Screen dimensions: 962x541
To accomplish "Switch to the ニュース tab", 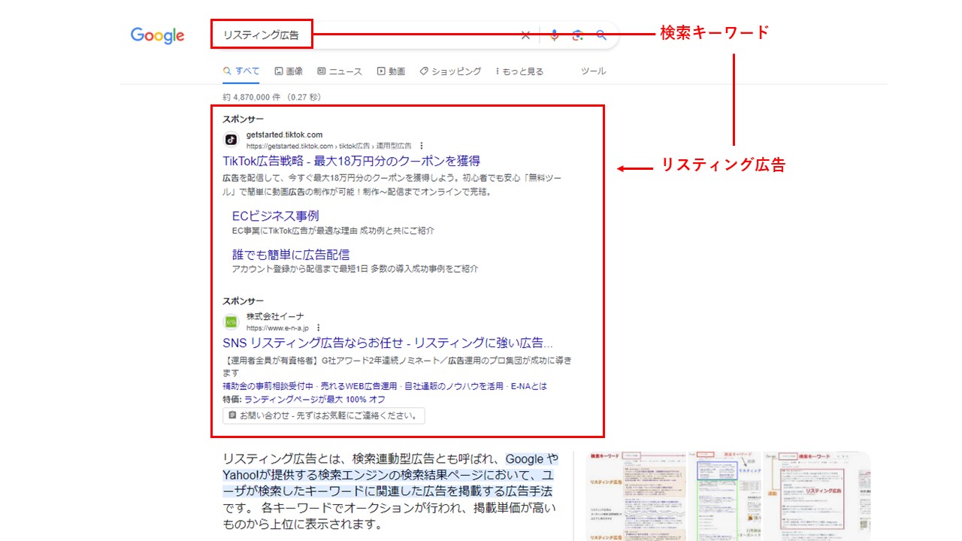I will [340, 71].
